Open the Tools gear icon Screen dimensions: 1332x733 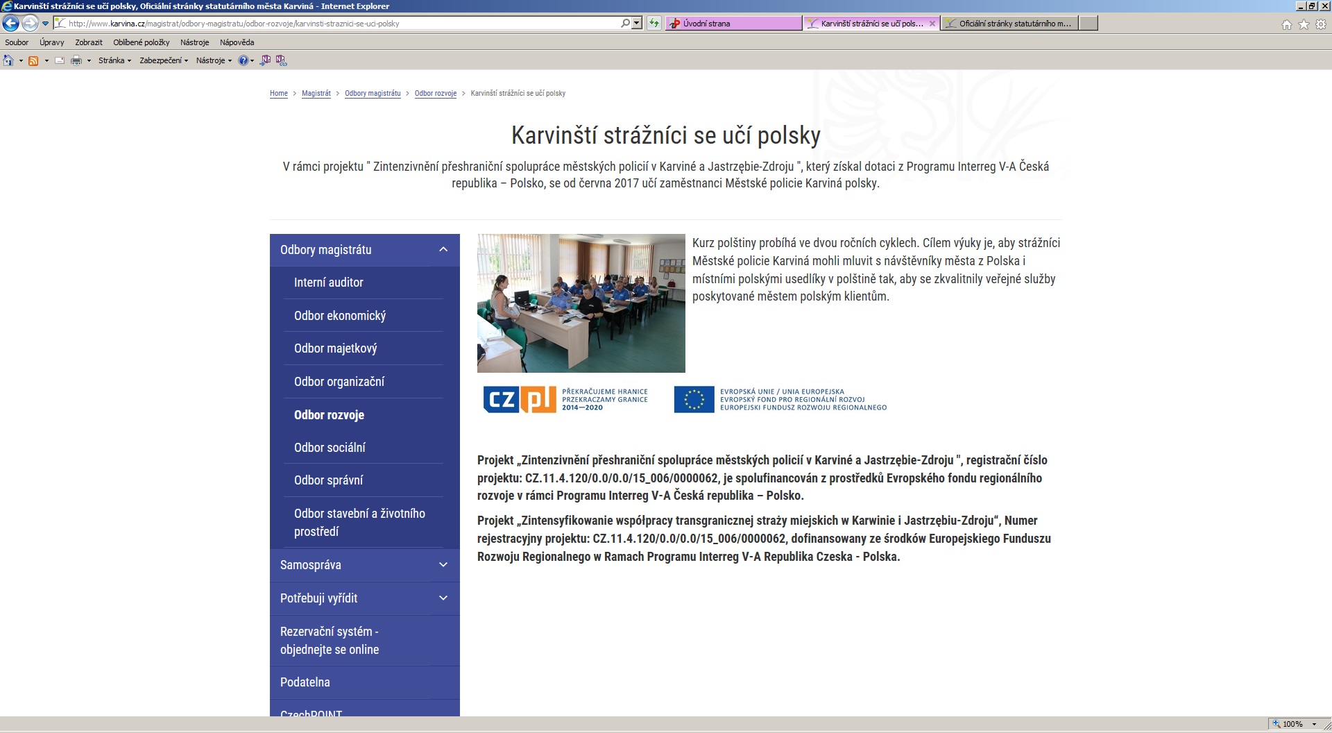click(1321, 24)
